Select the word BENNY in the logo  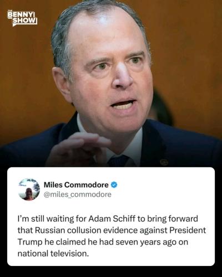[21, 14]
